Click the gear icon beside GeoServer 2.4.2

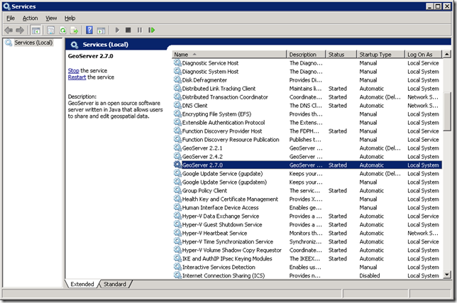177,156
